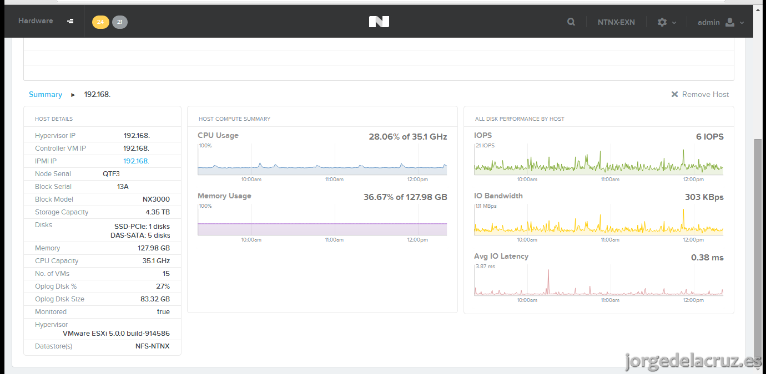Click the X icon beside Remove Host
766x374 pixels.
[674, 94]
